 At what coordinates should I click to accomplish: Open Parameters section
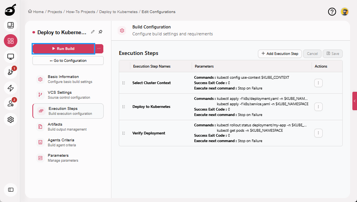(68, 158)
